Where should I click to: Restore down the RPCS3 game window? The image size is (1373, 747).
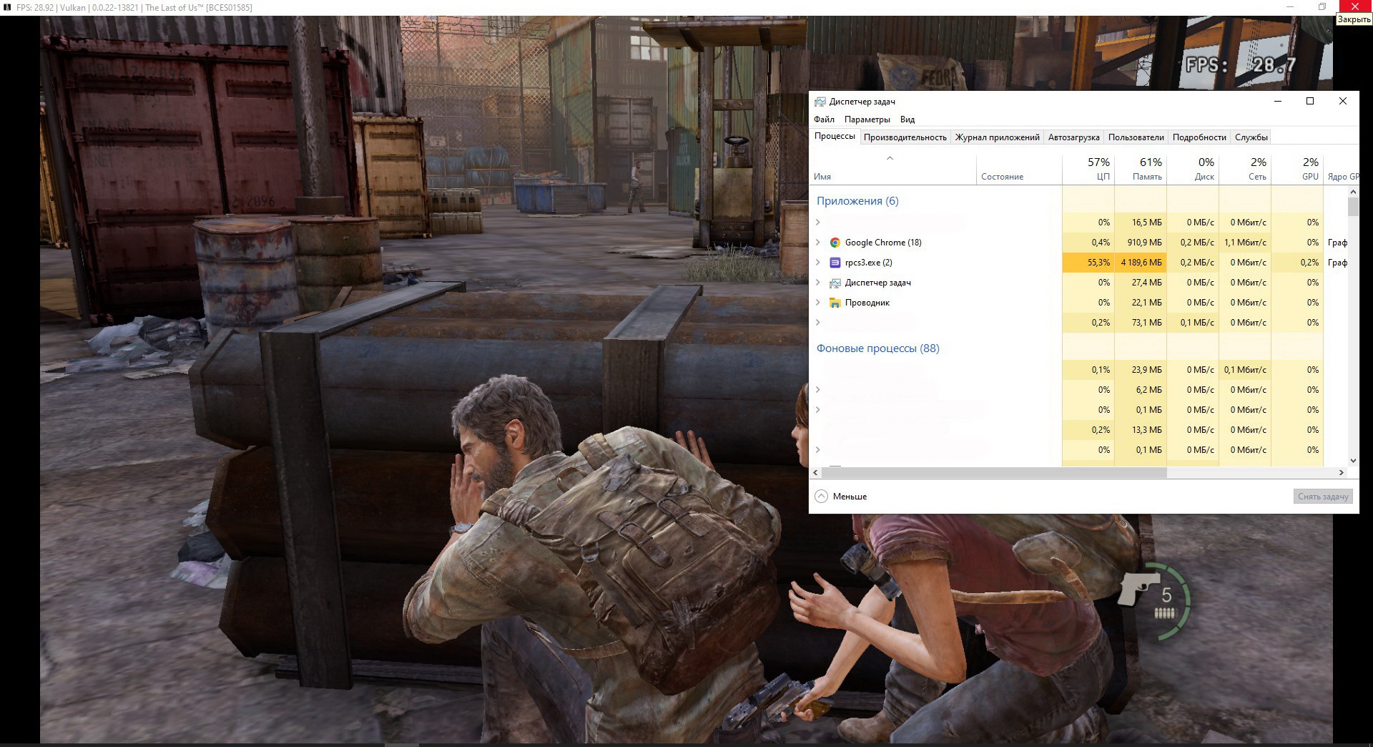(x=1322, y=6)
